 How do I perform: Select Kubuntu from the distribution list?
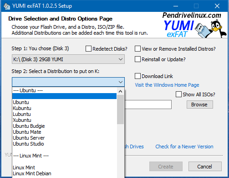(x=22, y=108)
